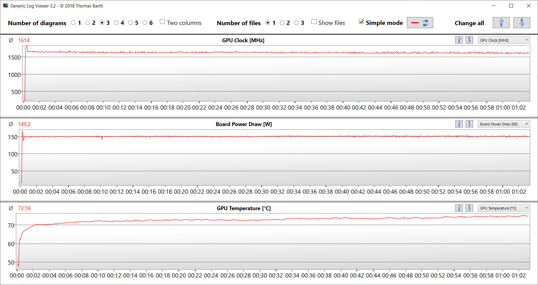This screenshot has width=538, height=285.
Task: Select 4 diagrams radio button
Action: click(x=116, y=23)
